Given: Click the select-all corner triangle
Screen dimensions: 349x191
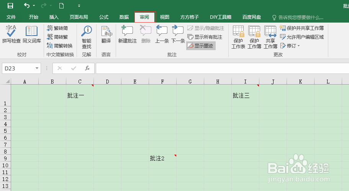Looking at the screenshot, I should [x=7, y=81].
